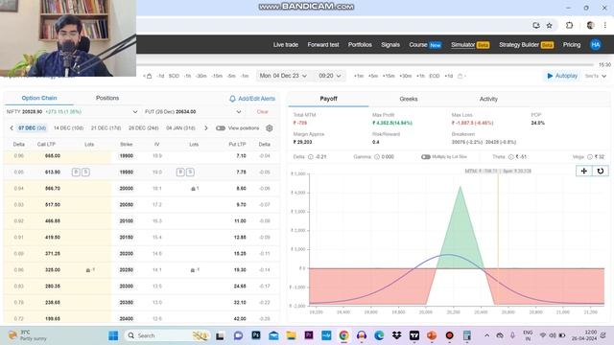Click the Vega info icon
This screenshot has height=345, width=614.
pos(590,157)
